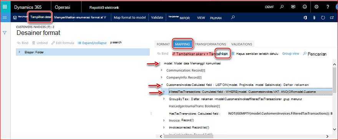Click the Validate button
Image resolution: width=338 pixels, height=140 pixels.
157,17
